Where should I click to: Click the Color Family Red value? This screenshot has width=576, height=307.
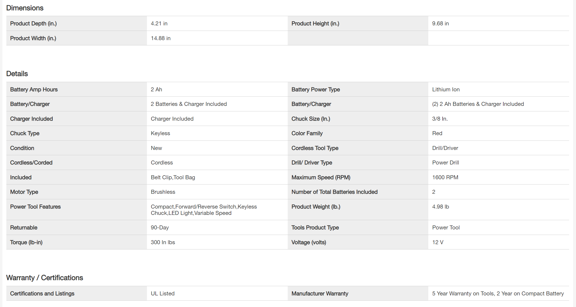pyautogui.click(x=437, y=133)
